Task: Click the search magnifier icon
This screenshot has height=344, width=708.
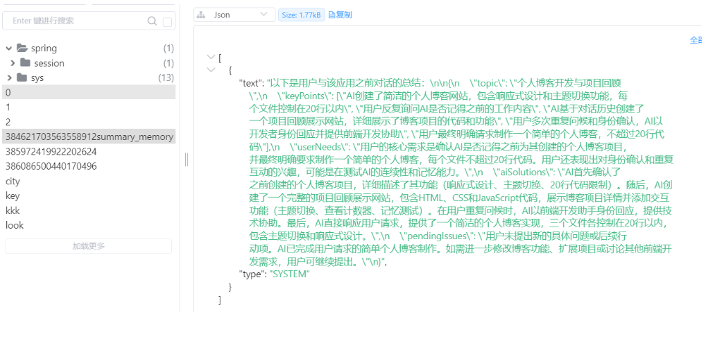Action: 152,21
